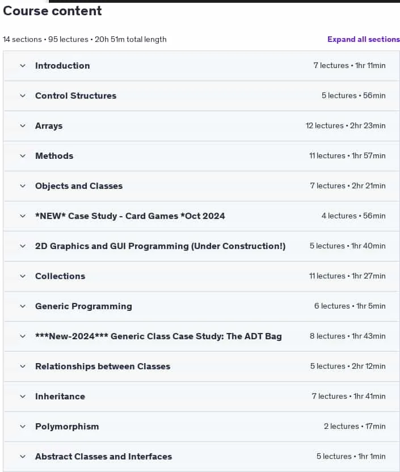Expand all sections link
The image size is (400, 472).
364,40
